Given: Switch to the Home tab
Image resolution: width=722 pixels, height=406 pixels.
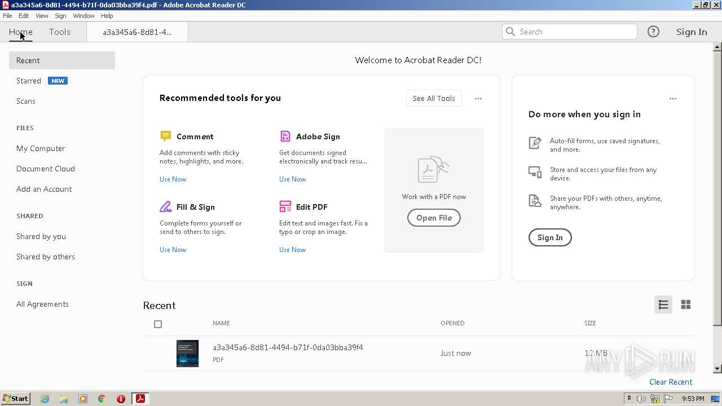Looking at the screenshot, I should pyautogui.click(x=20, y=32).
